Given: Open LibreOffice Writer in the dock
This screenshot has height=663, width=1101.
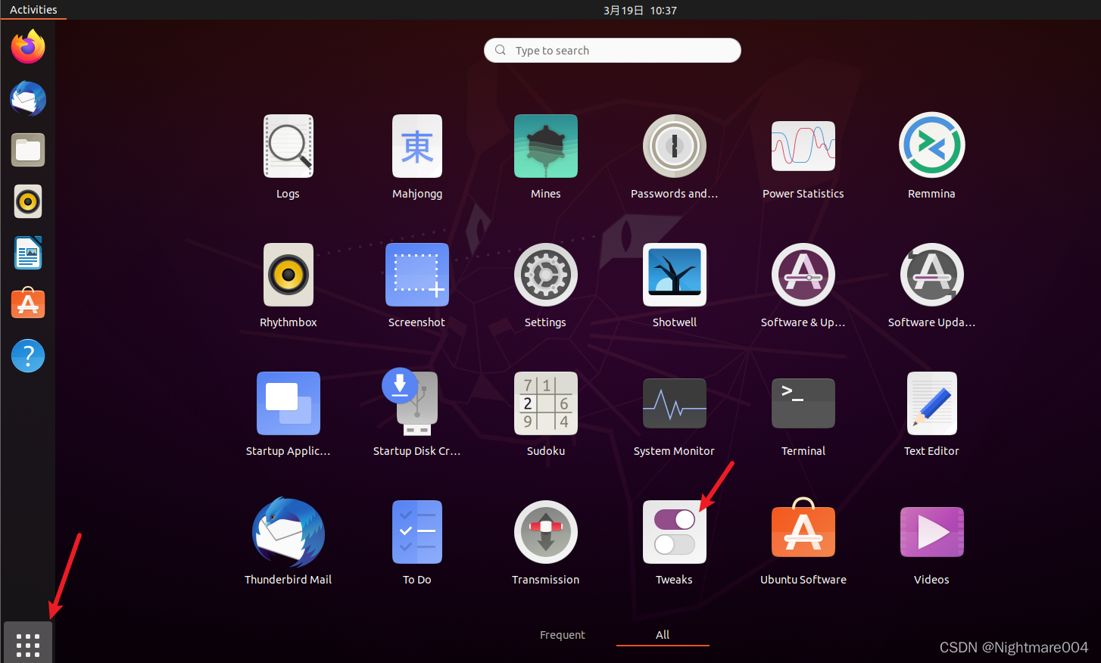Looking at the screenshot, I should click(x=28, y=253).
